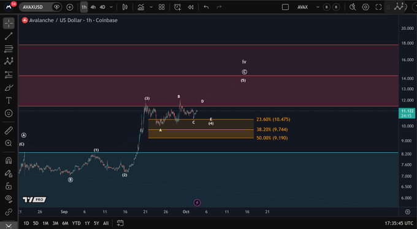Click the 17:35:45 UTC timezone clock
417x229 pixels.
pos(399,223)
